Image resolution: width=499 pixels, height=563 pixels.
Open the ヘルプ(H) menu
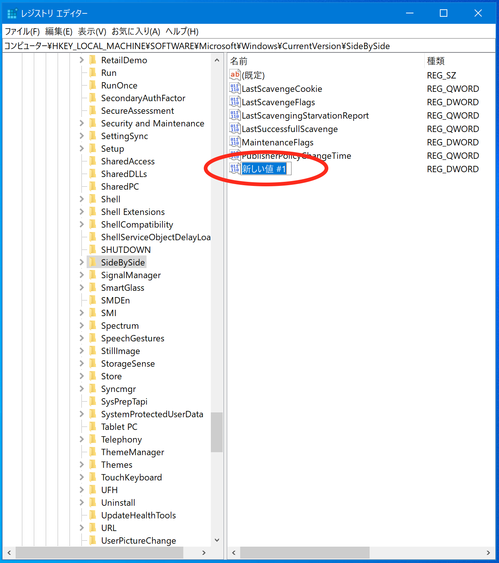182,32
